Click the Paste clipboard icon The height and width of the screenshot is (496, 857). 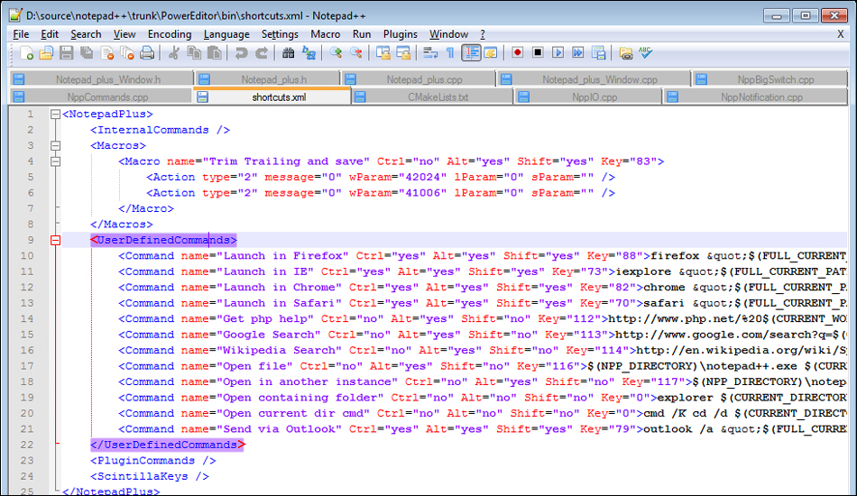(x=215, y=53)
